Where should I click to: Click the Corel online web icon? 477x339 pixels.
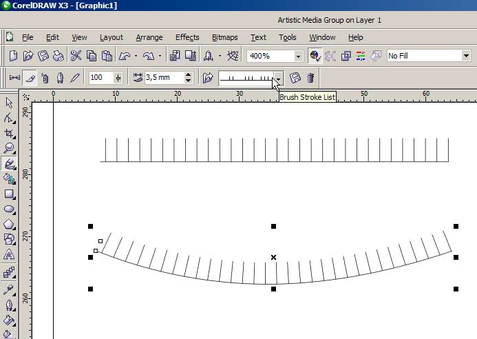233,56
